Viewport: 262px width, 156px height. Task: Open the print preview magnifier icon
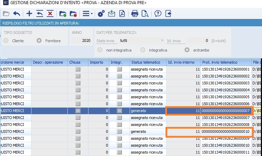click(145, 14)
